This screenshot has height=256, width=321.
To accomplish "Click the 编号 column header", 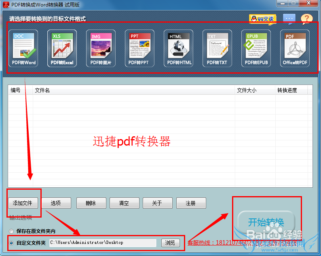I will (20, 90).
